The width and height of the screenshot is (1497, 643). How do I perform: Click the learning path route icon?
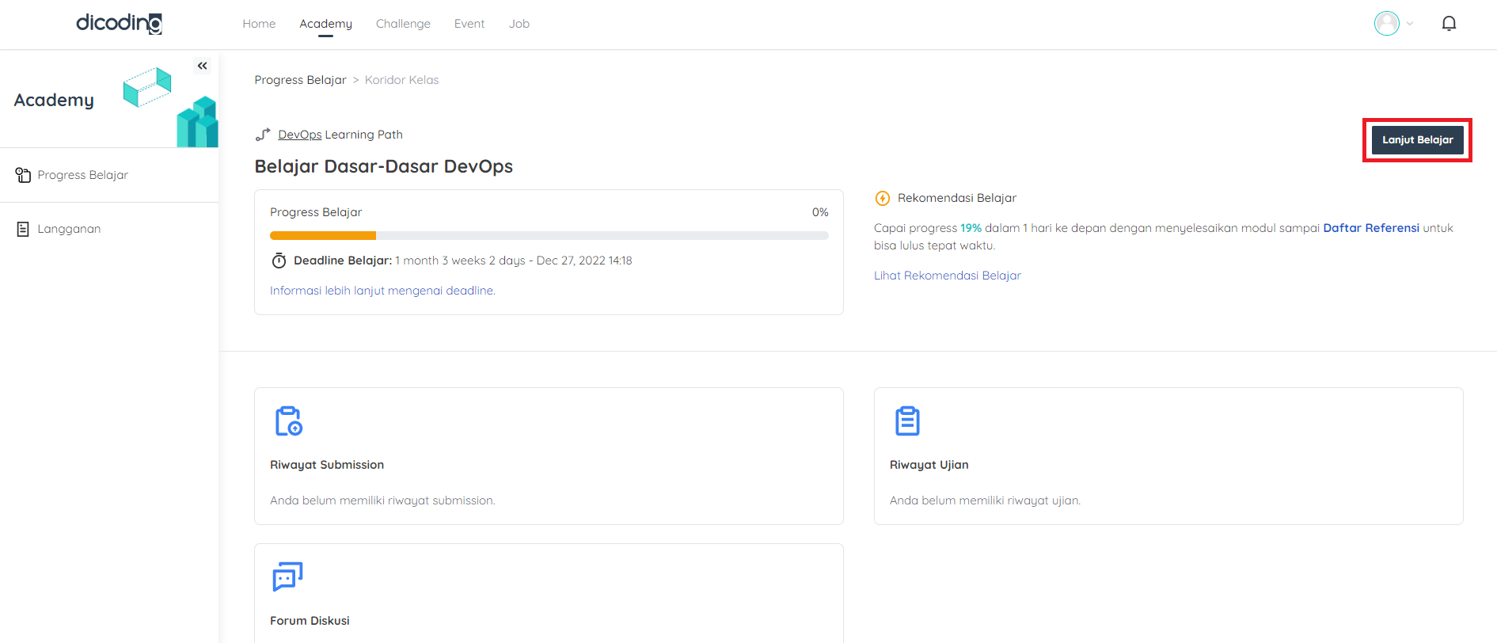point(263,135)
